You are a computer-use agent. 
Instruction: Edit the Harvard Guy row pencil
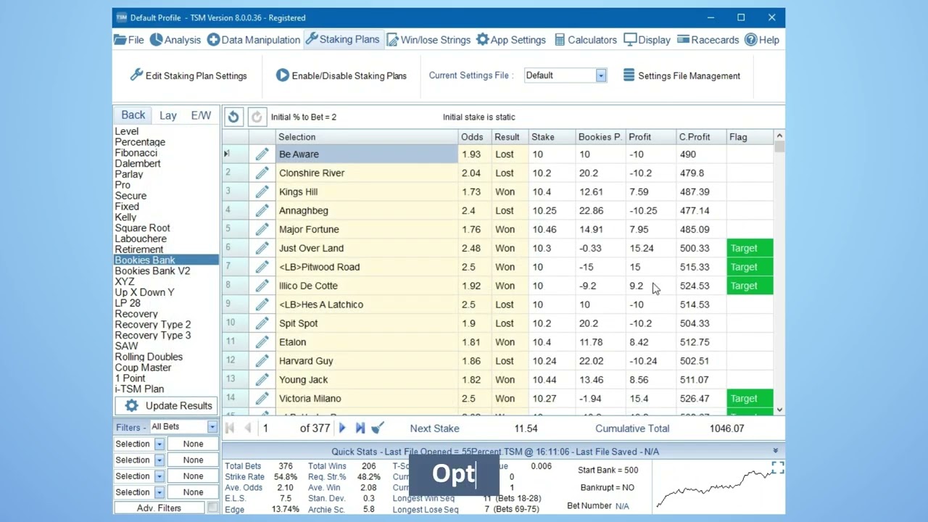pos(262,361)
